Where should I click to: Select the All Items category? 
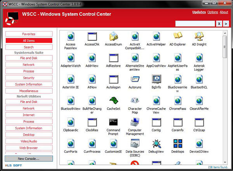(x=29, y=40)
